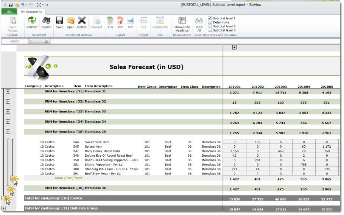
Task: Expand Itemclass 34 subtotal row
Action: 8,122
